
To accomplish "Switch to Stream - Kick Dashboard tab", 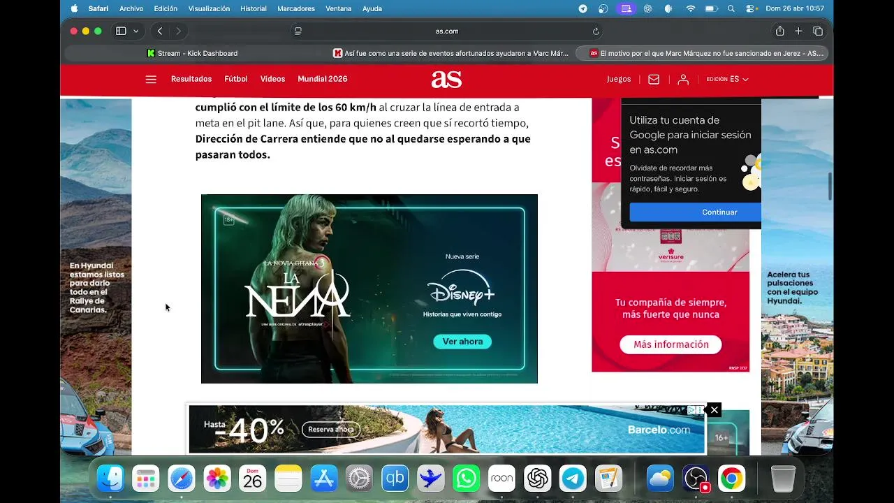I will (192, 53).
